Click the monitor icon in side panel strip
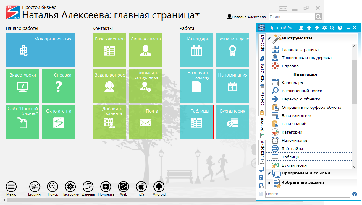This screenshot has height=205, width=362. [261, 169]
